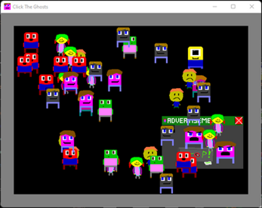Click the pink ghost app icon in the window title bar
The height and width of the screenshot is (208, 262).
click(7, 7)
